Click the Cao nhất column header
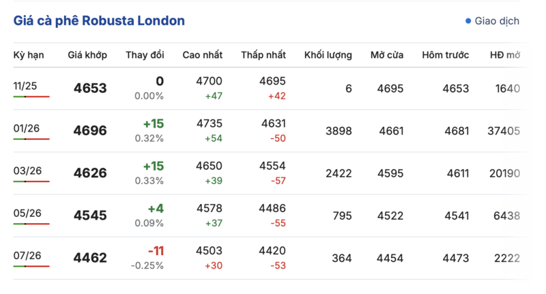Viewport: 546px width, 294px height. (202, 55)
